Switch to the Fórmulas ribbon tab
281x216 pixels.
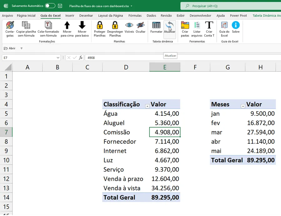coord(135,16)
